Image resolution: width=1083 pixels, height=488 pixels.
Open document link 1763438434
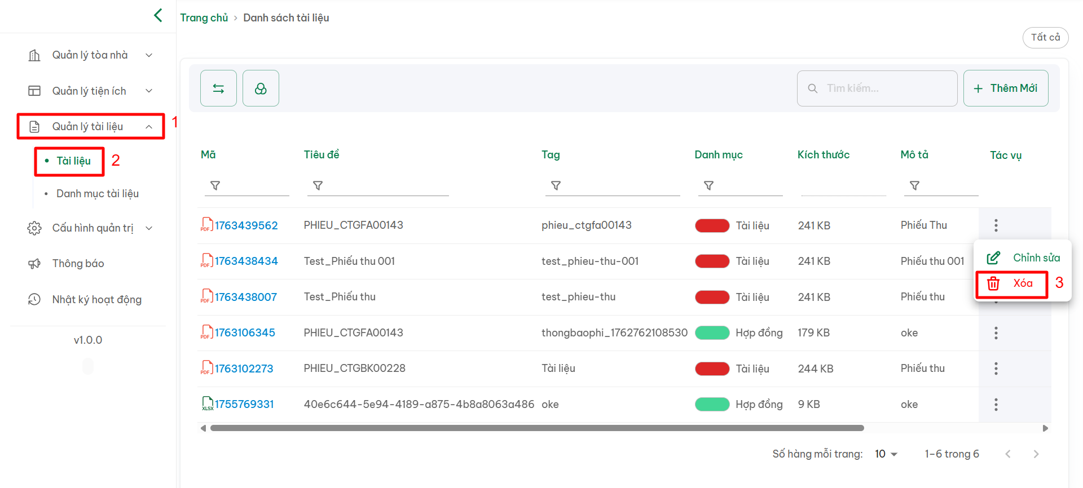(x=246, y=261)
